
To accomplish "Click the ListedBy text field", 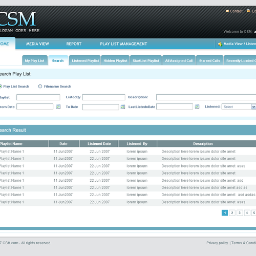I will [103, 97].
